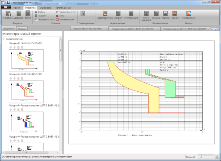Click the Подпись caption icon
This screenshot has width=221, height=161.
point(166,13)
